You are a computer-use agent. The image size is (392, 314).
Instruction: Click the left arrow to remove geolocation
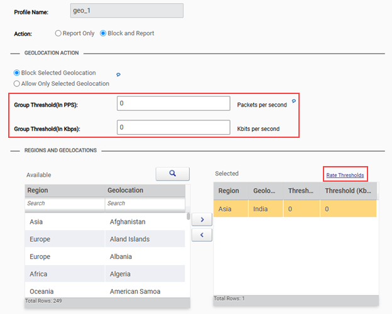202,235
